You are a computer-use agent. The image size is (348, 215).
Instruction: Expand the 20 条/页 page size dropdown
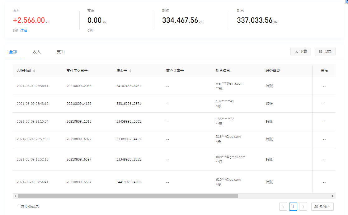[x=322, y=207]
